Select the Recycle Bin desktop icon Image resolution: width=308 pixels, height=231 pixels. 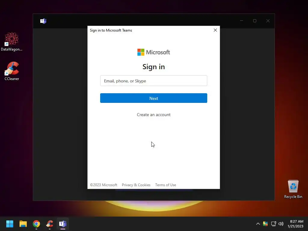[293, 189]
